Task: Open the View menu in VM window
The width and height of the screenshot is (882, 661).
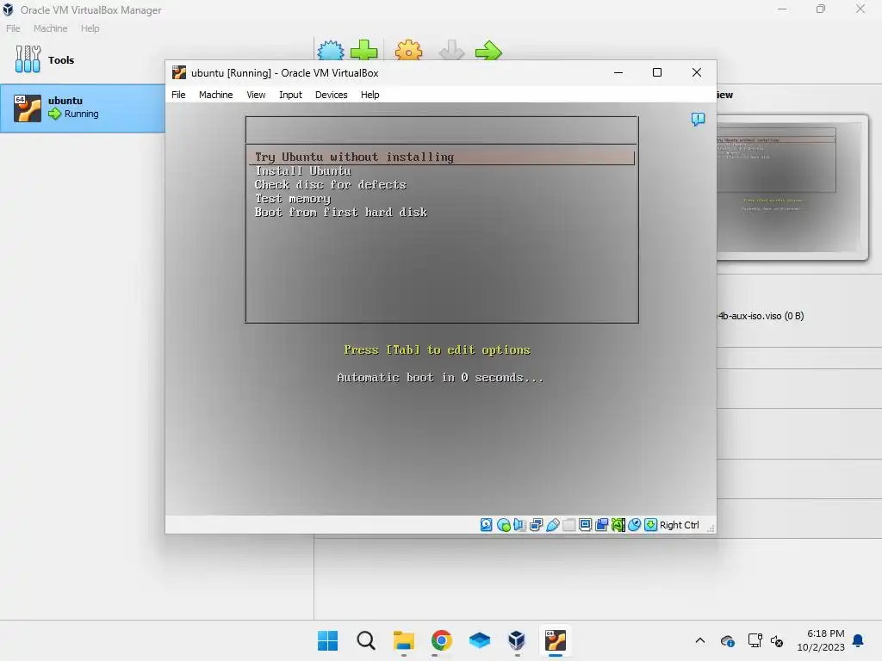Action: pyautogui.click(x=256, y=95)
